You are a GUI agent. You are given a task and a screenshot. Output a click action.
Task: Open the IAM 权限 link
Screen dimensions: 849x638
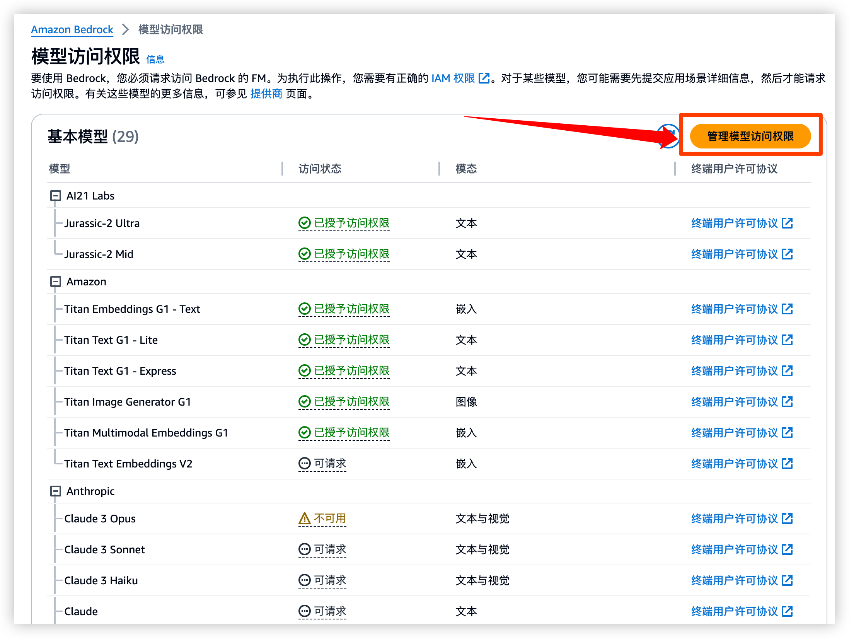tap(453, 78)
